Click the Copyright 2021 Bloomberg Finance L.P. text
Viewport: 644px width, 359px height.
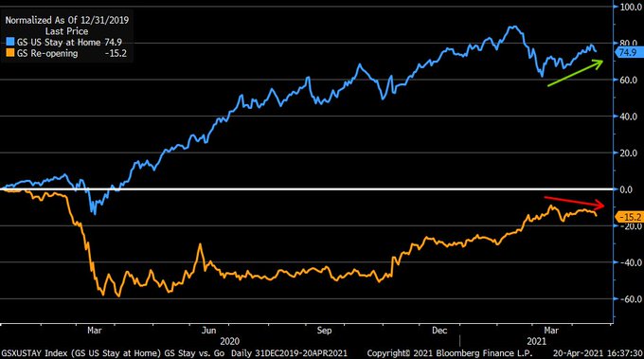(450, 353)
